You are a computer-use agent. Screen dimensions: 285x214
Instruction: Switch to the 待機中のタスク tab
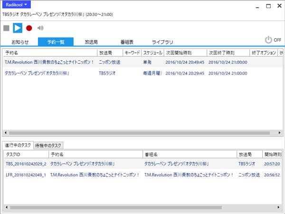48,145
